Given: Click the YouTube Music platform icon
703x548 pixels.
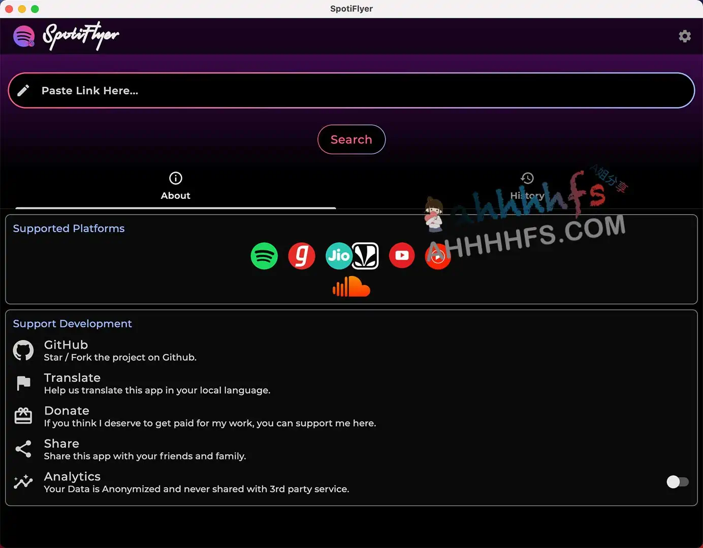Looking at the screenshot, I should pyautogui.click(x=438, y=257).
